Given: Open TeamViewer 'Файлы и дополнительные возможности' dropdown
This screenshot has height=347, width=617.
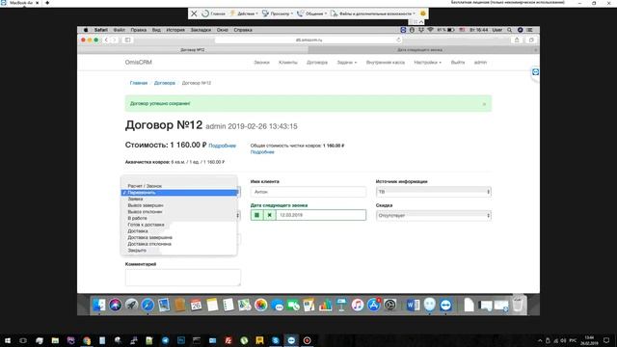Looking at the screenshot, I should (373, 13).
